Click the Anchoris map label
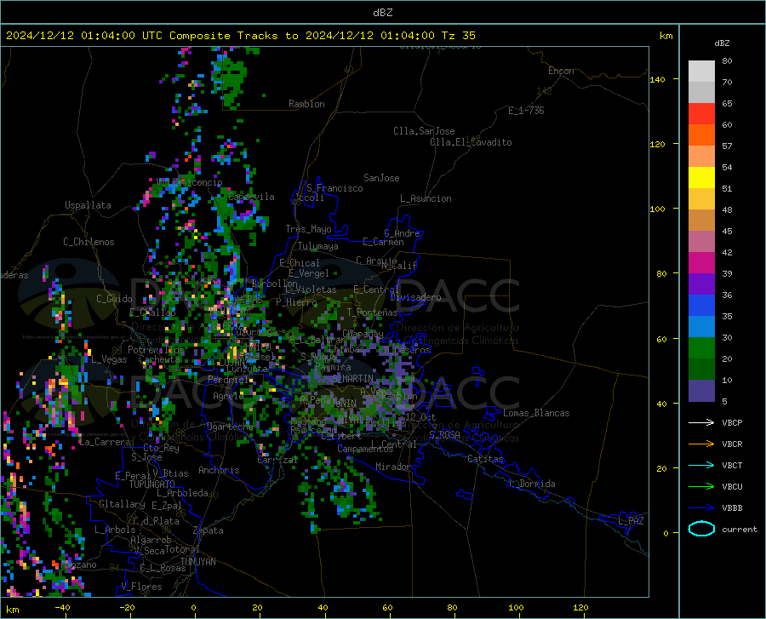Viewport: 766px width, 619px height. click(219, 470)
